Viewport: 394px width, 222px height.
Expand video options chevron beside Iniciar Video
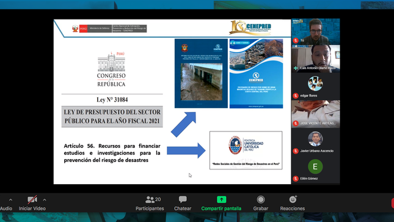[45, 200]
